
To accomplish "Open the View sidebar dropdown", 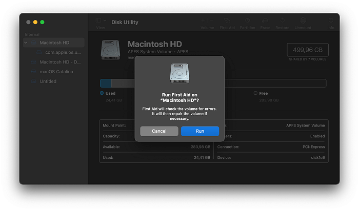I will click(x=101, y=20).
